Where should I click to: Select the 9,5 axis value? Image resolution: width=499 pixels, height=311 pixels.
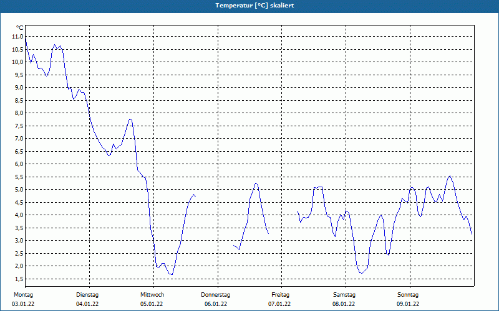(x=19, y=75)
